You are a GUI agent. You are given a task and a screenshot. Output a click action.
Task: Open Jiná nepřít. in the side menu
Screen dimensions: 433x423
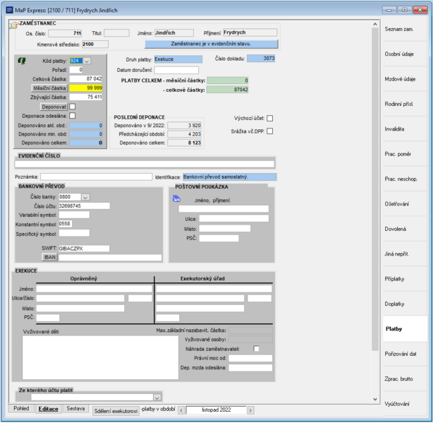[405, 254]
